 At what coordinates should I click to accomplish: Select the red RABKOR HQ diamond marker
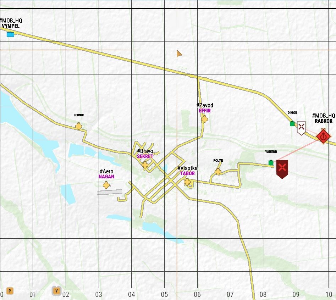[x=323, y=136]
